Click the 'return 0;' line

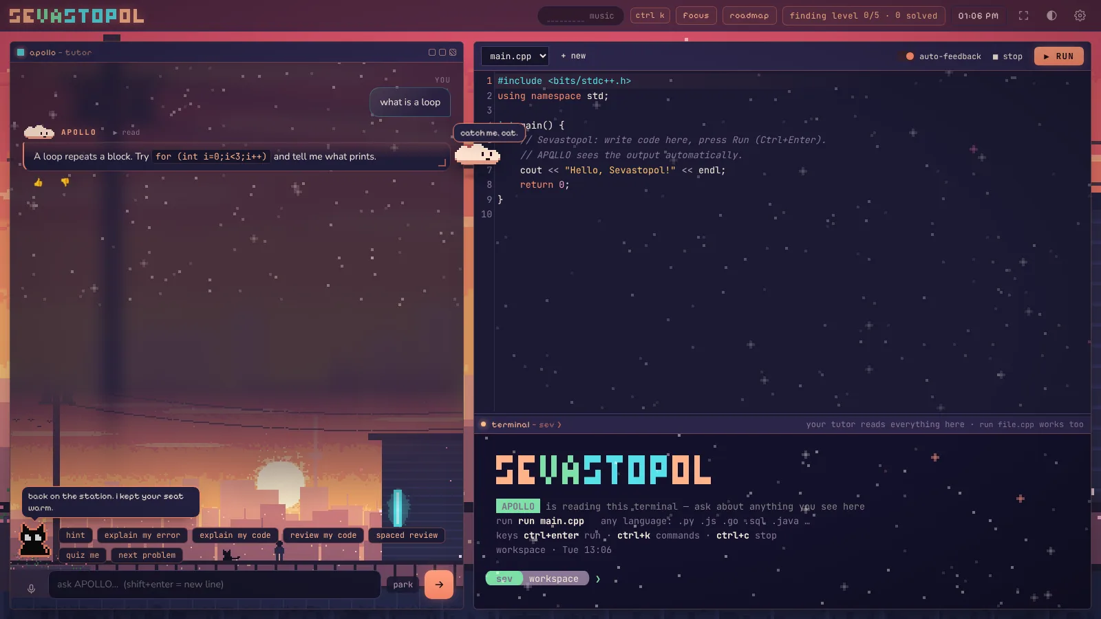[544, 185]
